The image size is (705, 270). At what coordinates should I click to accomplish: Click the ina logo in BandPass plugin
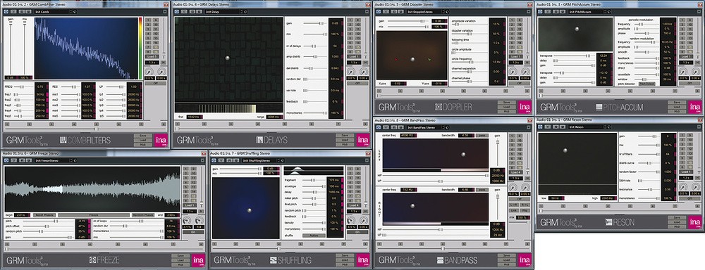(x=525, y=259)
